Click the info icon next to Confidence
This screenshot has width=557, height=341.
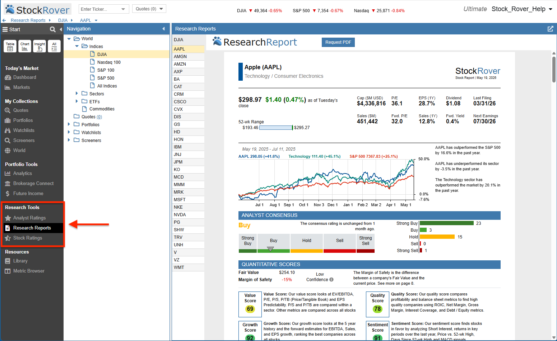(331, 280)
